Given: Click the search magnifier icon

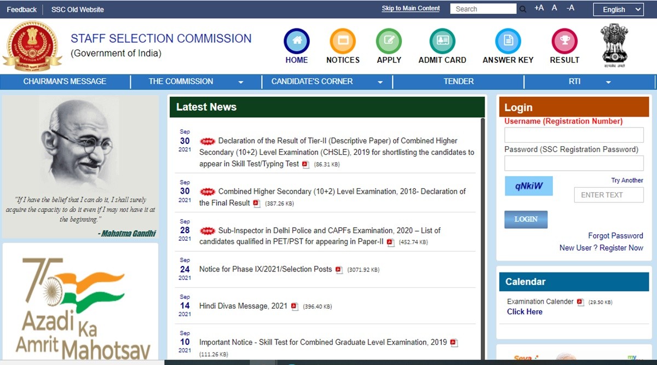Looking at the screenshot, I should click(x=523, y=9).
